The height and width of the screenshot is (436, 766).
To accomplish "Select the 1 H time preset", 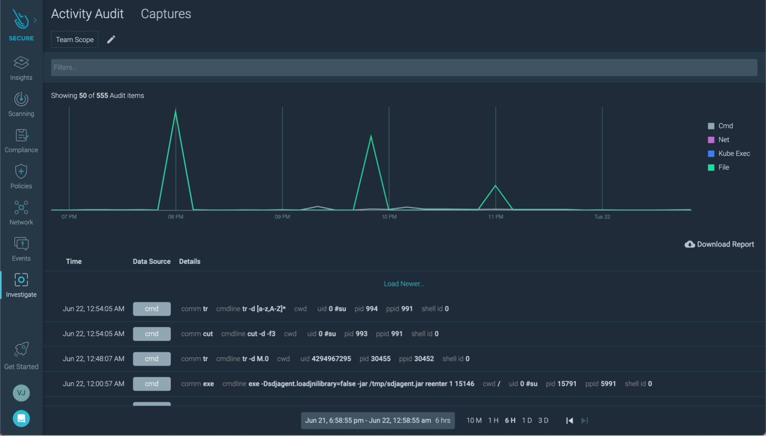I will click(493, 420).
